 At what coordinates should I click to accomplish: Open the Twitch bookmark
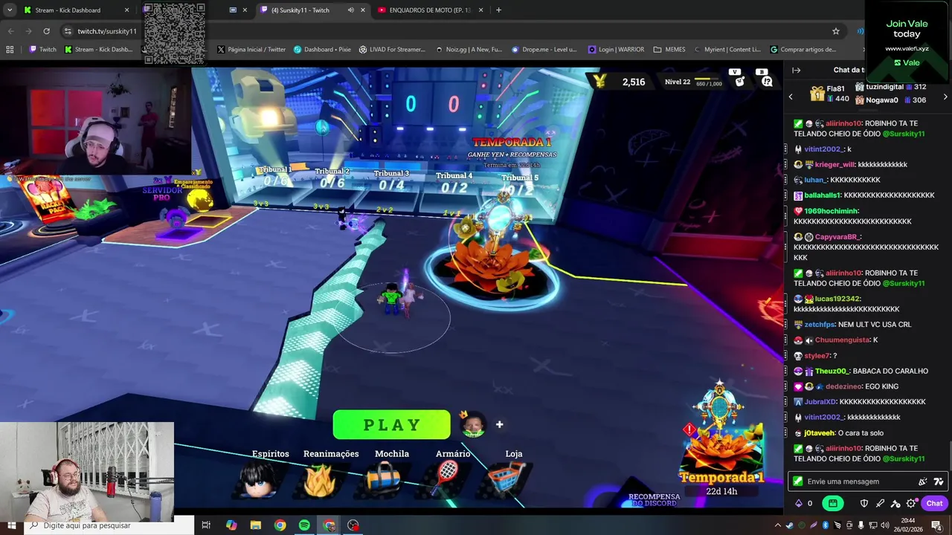pyautogui.click(x=42, y=50)
